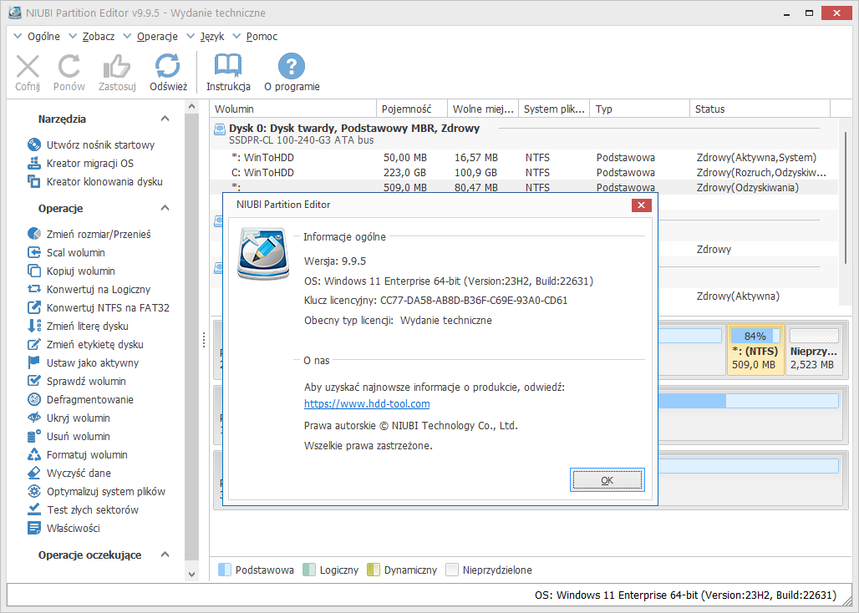This screenshot has width=859, height=613.
Task: Select Scal wolumin operation
Action: pyautogui.click(x=66, y=253)
